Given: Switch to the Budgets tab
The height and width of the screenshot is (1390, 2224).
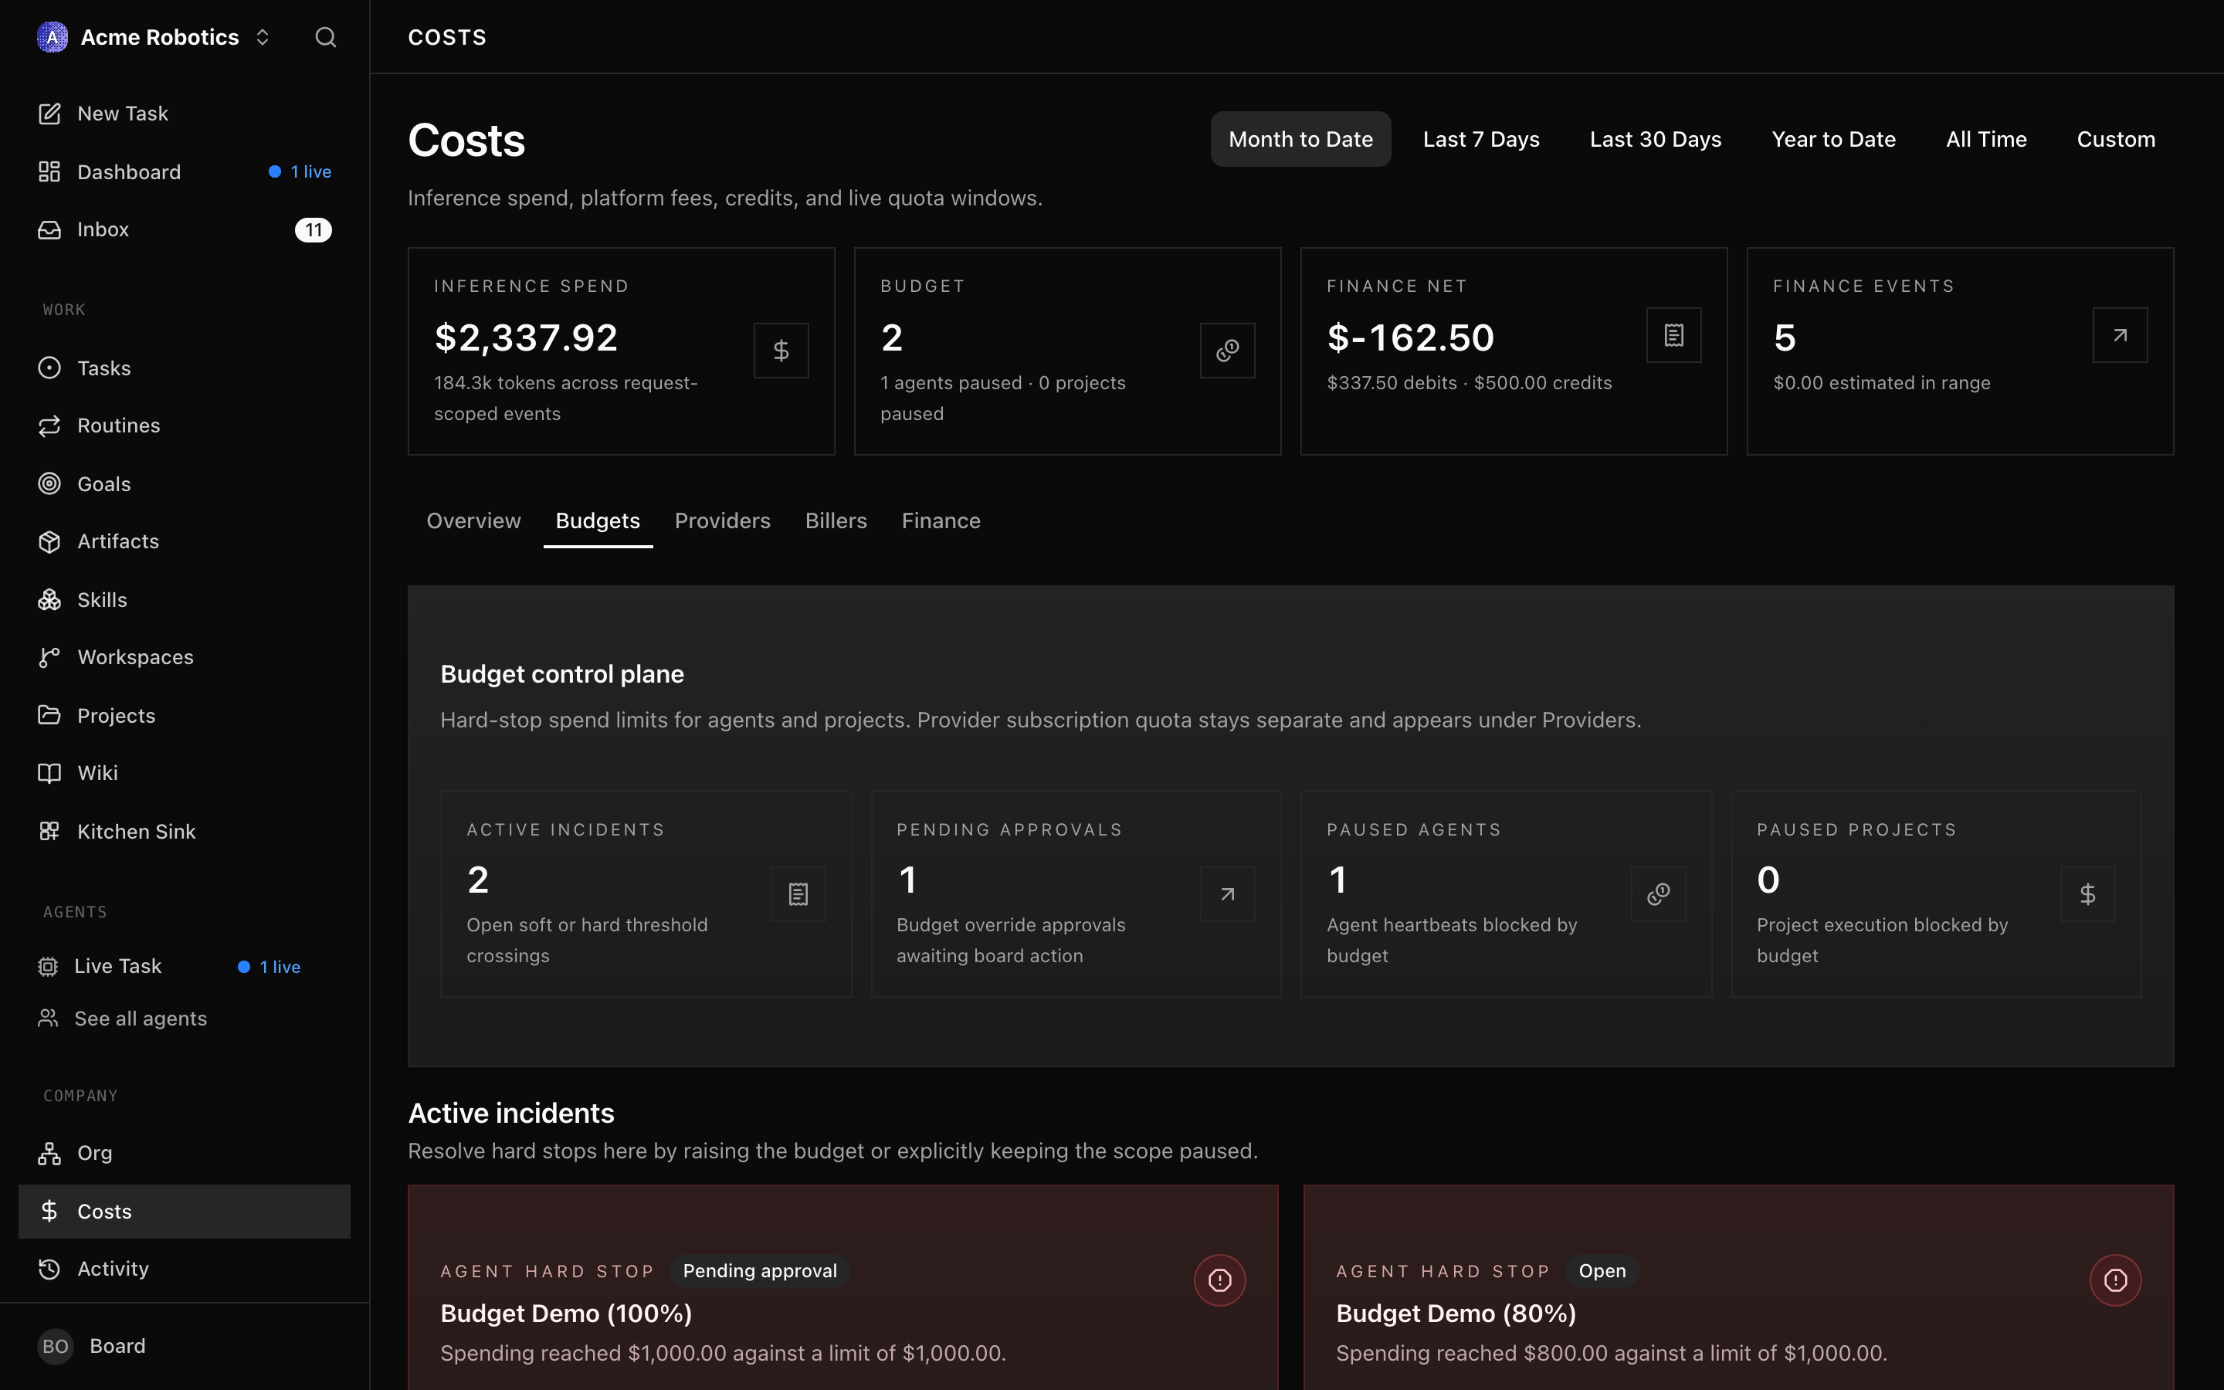Looking at the screenshot, I should (598, 520).
